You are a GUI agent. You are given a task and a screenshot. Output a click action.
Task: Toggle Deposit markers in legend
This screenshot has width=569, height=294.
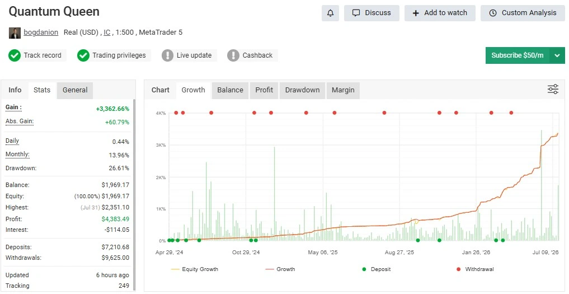[377, 269]
